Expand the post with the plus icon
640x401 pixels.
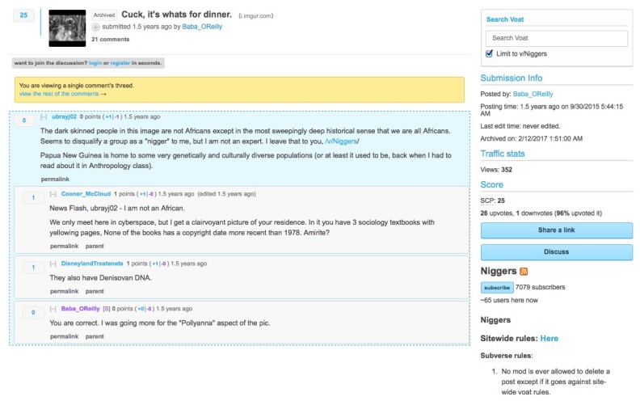coord(95,27)
